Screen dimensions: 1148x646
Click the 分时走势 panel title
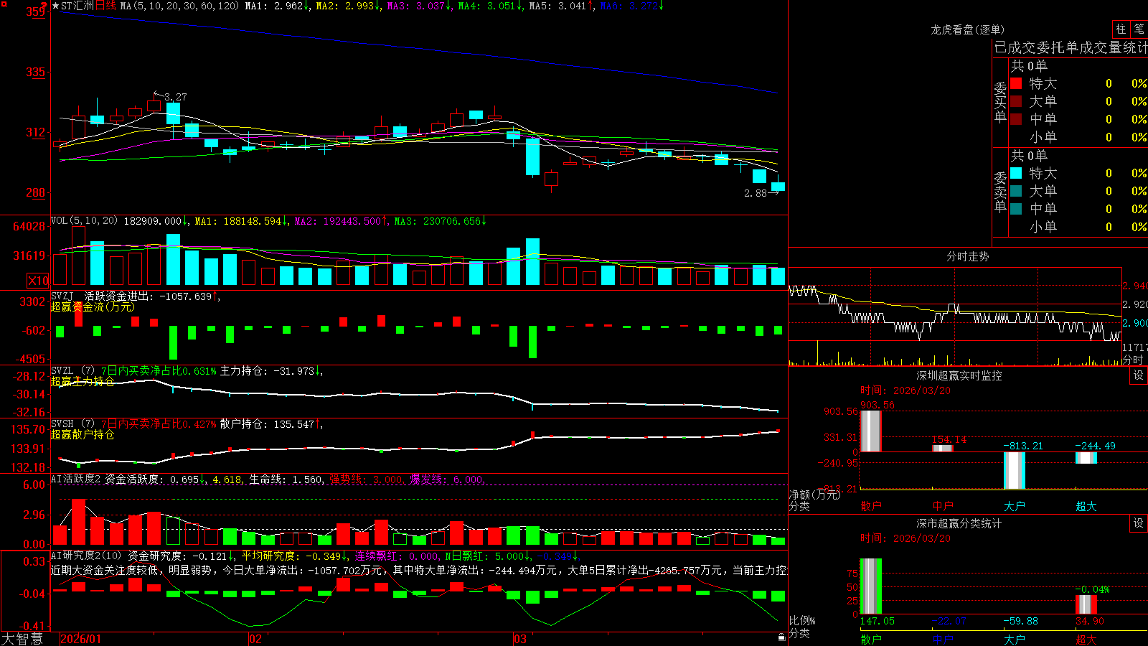coord(968,256)
